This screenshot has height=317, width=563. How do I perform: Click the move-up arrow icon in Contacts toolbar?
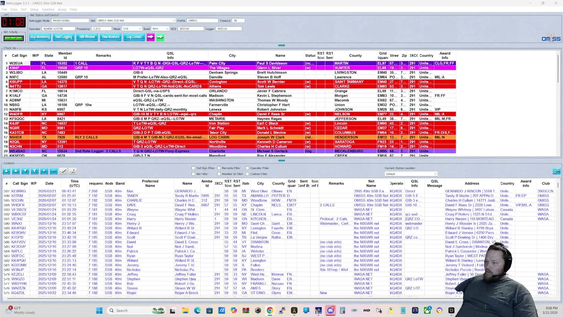point(16,171)
